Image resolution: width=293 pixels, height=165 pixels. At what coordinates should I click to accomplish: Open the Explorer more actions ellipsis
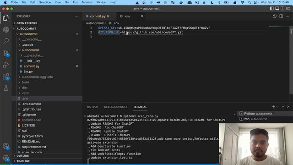tap(76, 16)
